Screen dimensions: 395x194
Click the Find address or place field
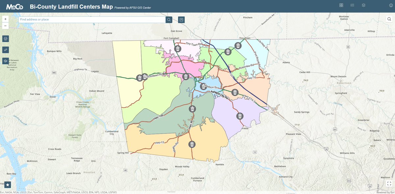(x=92, y=20)
